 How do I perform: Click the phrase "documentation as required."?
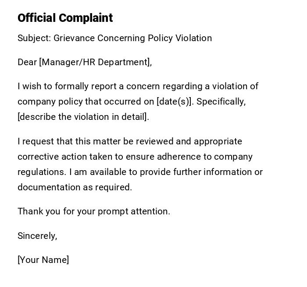click(x=75, y=187)
